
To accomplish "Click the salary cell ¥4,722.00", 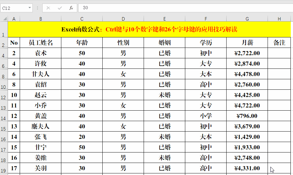I will point(247,105).
